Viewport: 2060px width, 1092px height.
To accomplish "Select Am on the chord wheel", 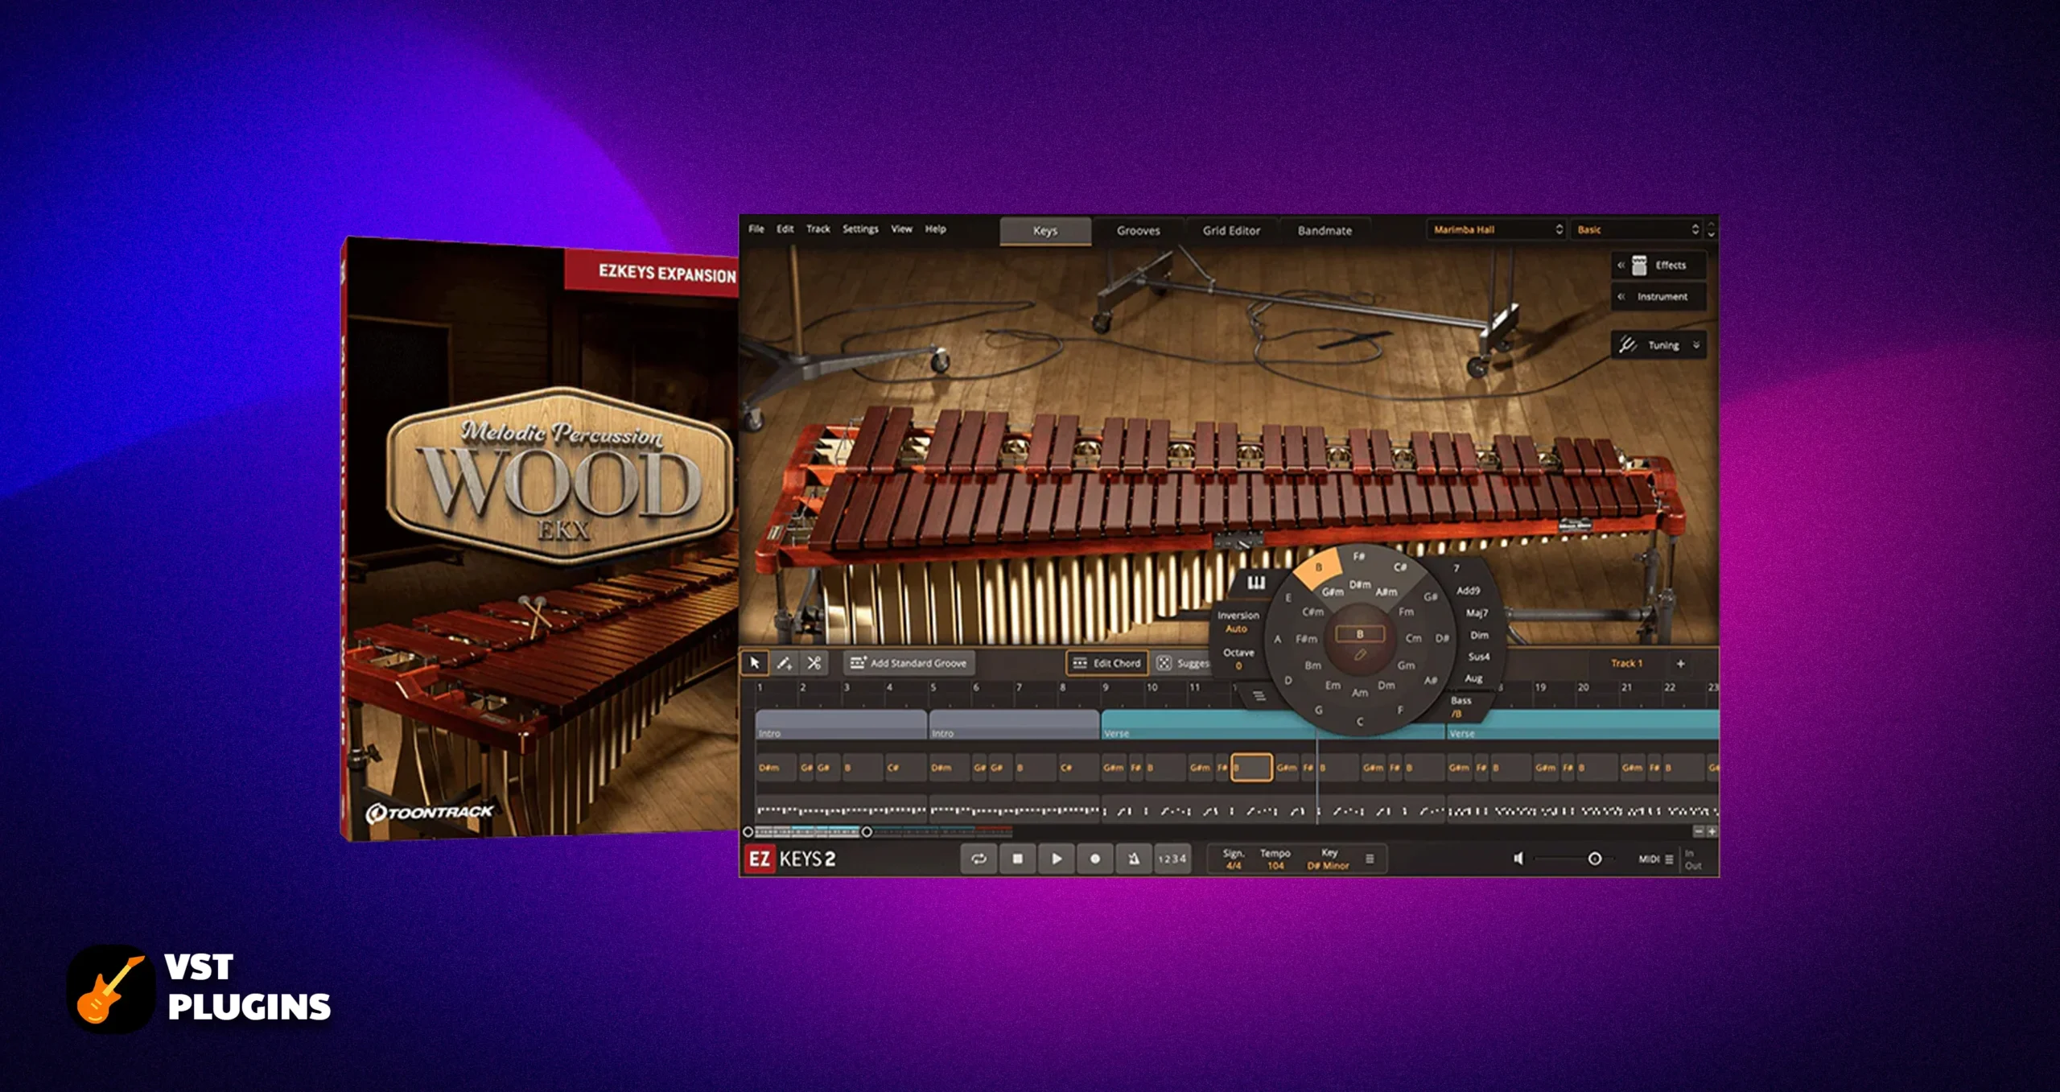I will (1359, 692).
